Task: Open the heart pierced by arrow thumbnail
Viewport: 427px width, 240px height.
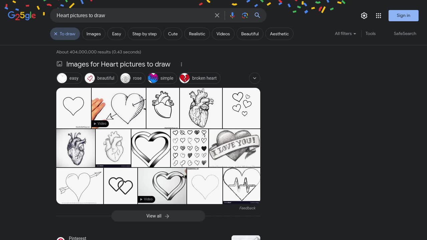Action: (80, 186)
